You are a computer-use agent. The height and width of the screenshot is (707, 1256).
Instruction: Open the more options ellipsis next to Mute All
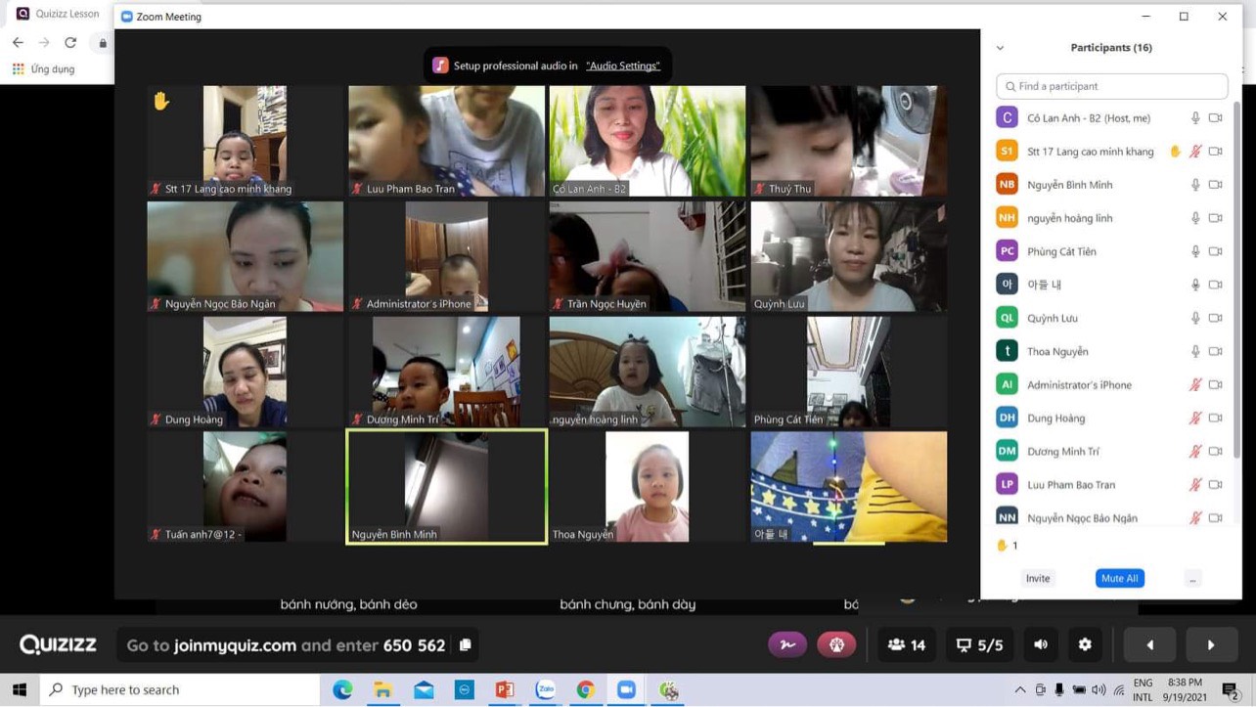1191,579
